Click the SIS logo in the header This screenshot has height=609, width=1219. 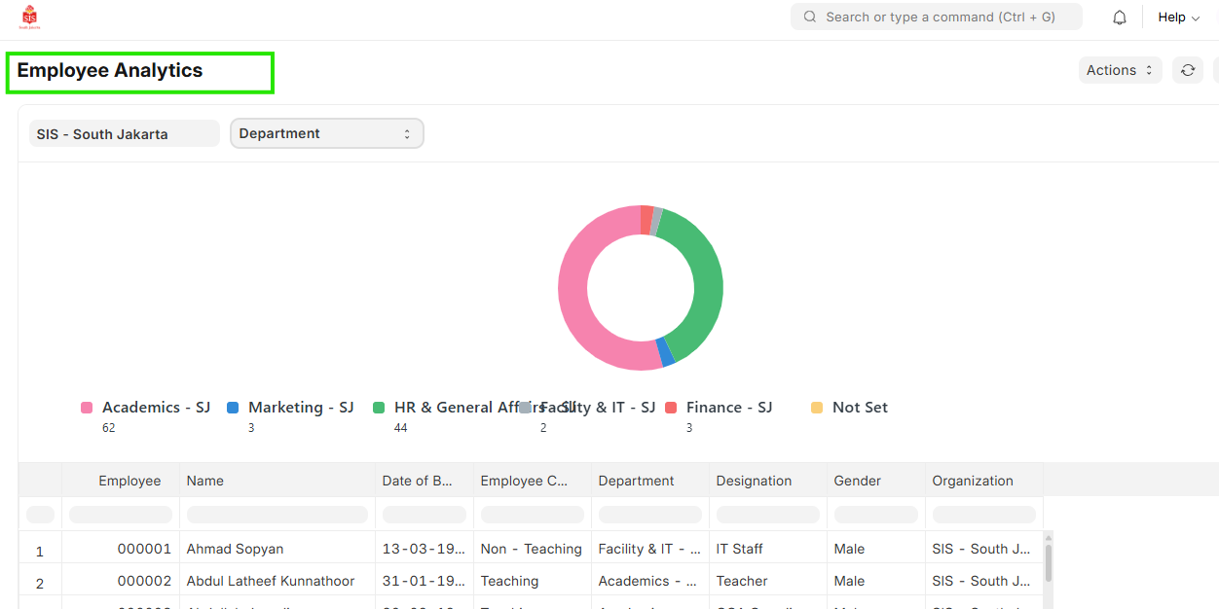[x=29, y=17]
